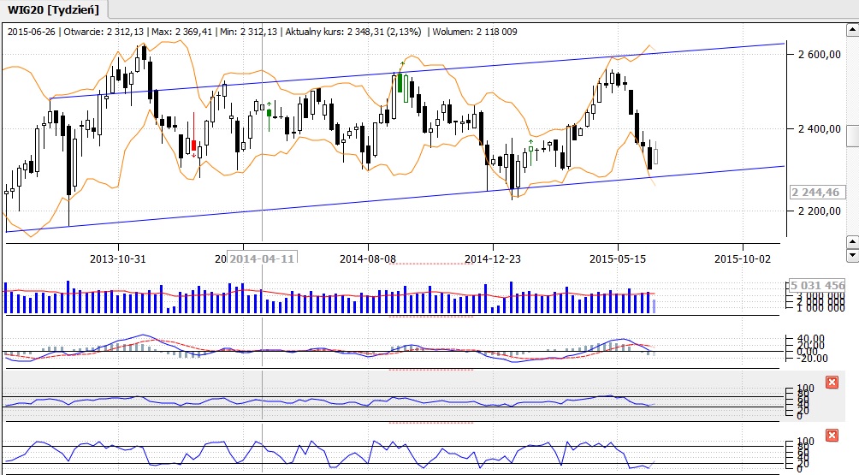This screenshot has height=475, width=859.
Task: Click the 2 600,00 price axis label
Action: tap(819, 54)
